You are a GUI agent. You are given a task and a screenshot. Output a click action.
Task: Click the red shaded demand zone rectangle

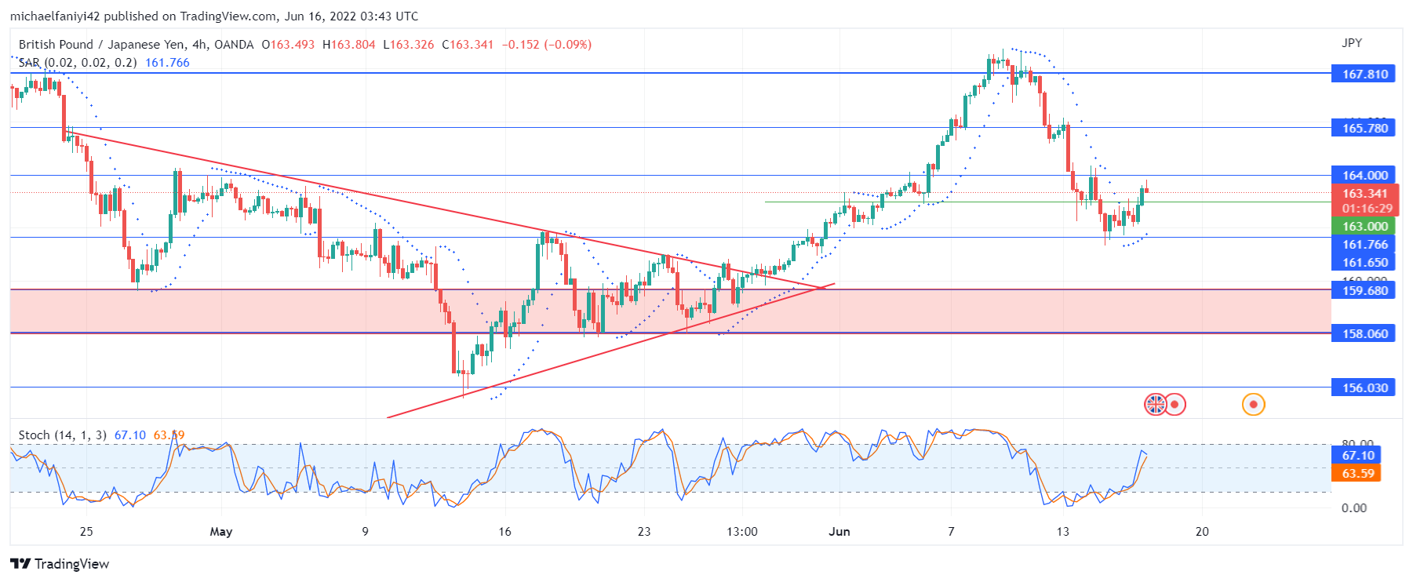(x=671, y=311)
